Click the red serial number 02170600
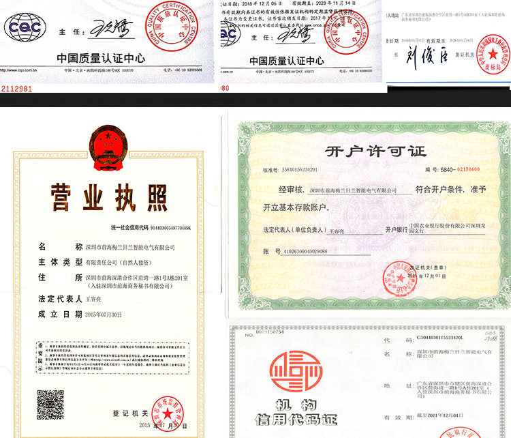Image resolution: width=511 pixels, height=438 pixels. tap(468, 169)
